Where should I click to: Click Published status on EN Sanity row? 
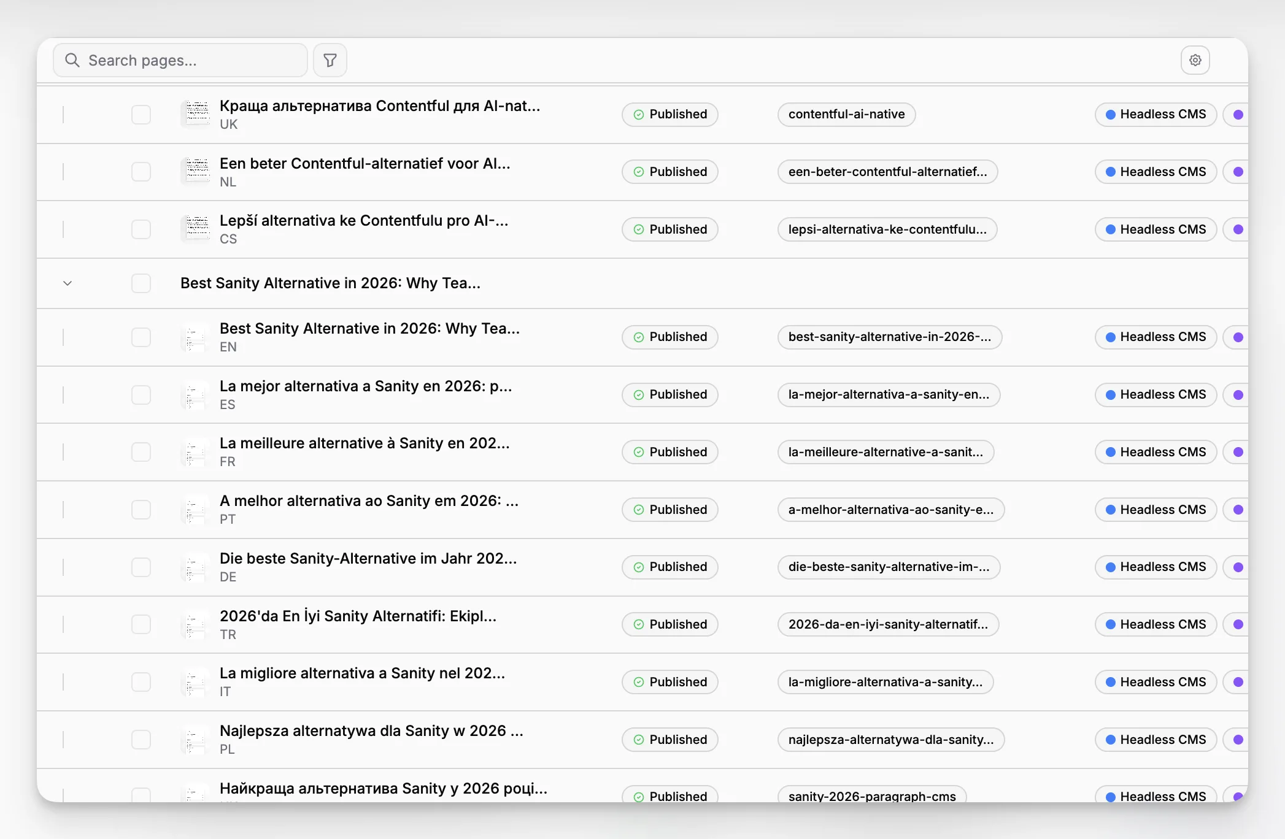click(x=670, y=337)
